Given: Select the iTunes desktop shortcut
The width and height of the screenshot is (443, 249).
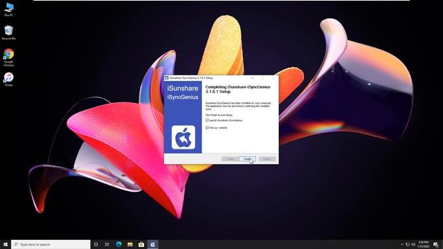Looking at the screenshot, I should [9, 80].
